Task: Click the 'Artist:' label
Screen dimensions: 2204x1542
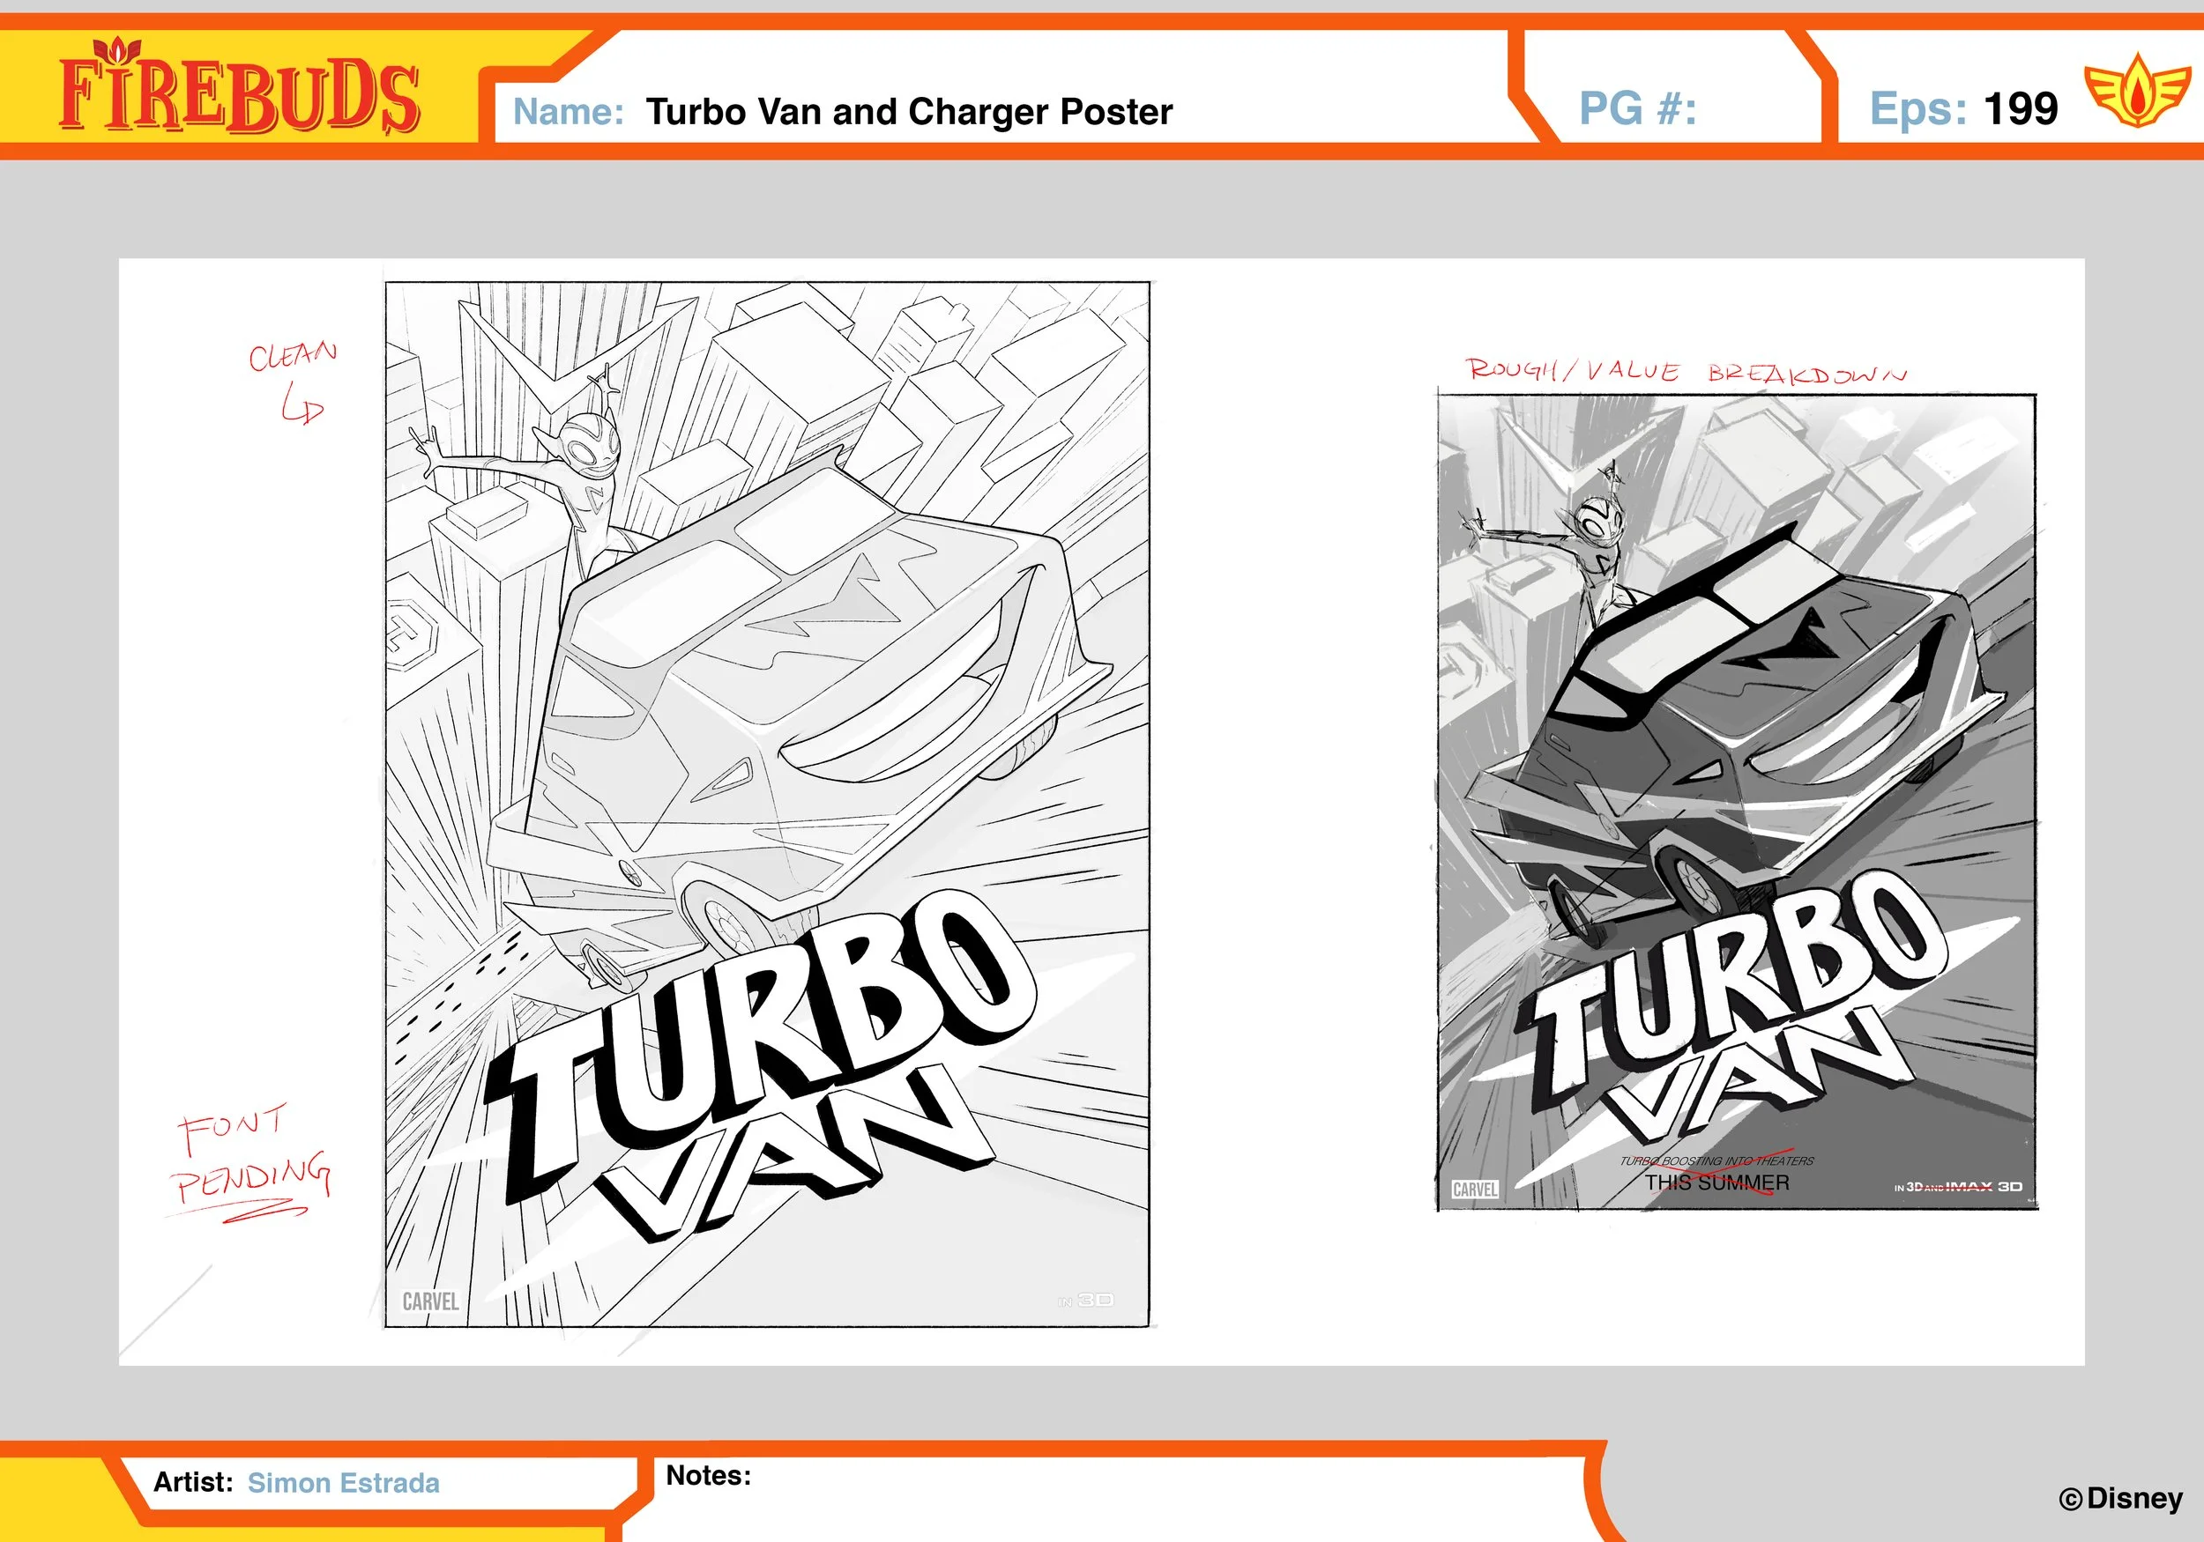Action: tap(193, 1482)
